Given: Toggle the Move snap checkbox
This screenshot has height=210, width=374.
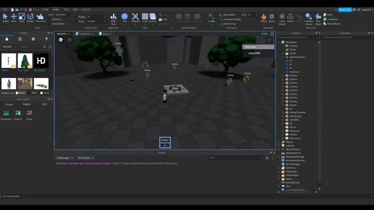Looking at the screenshot, I should tap(77, 22).
